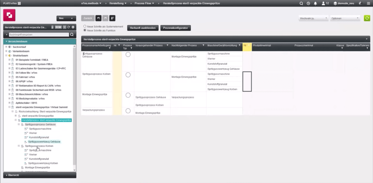Click the red PLATO logo tile

pyautogui.click(x=9, y=15)
